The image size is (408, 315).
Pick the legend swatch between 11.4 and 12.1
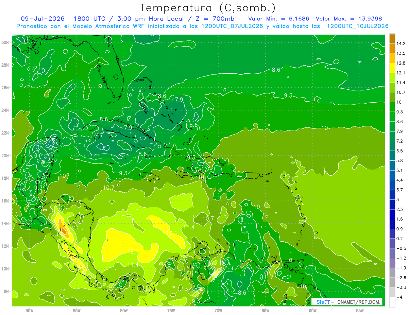pos(392,78)
